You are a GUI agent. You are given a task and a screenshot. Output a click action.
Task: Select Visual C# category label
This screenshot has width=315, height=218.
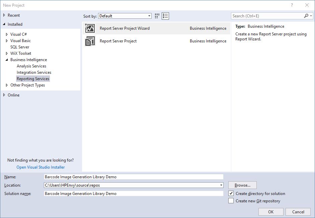[18, 34]
